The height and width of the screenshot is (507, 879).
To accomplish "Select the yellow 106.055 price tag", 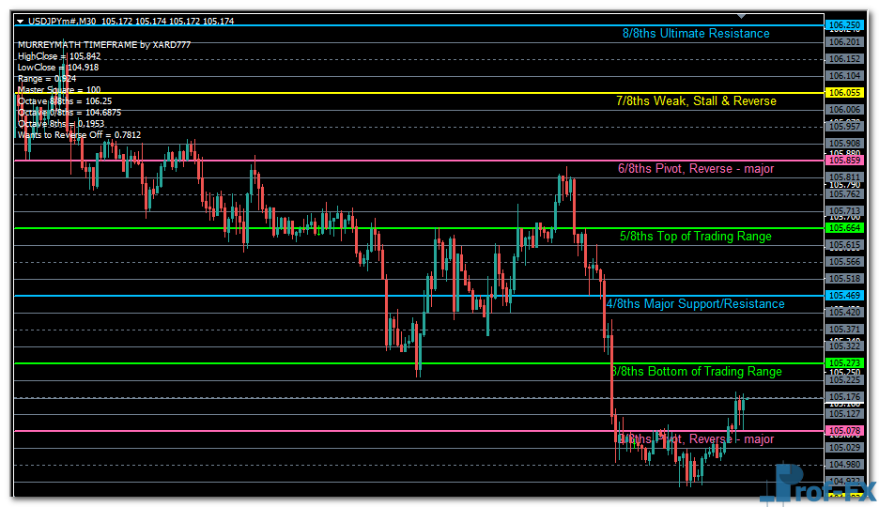I will (x=843, y=93).
